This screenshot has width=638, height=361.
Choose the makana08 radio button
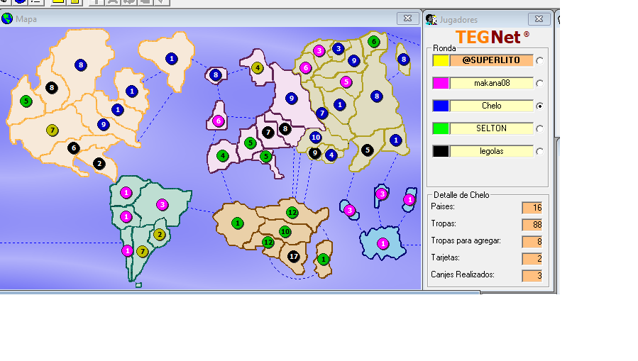[x=540, y=84]
